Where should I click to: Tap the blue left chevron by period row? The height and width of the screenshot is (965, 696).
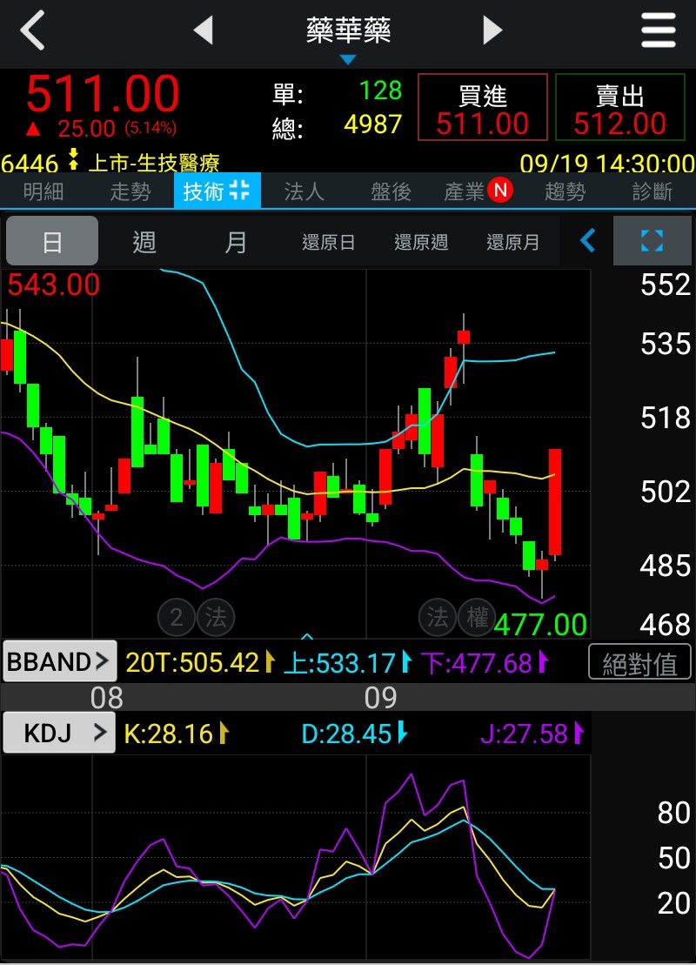588,240
